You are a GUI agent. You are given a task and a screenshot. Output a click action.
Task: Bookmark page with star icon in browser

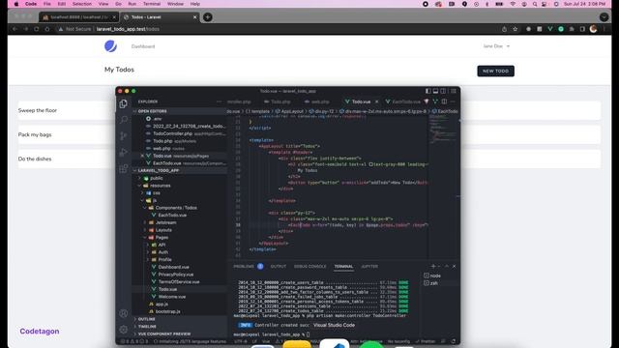pos(516,29)
